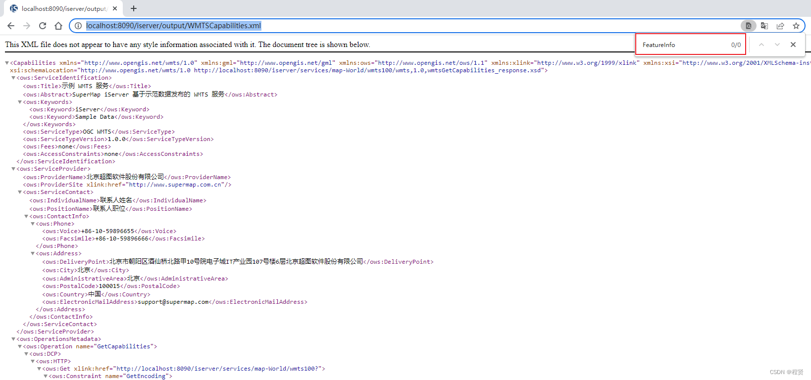Click the ows:City line

86,270
